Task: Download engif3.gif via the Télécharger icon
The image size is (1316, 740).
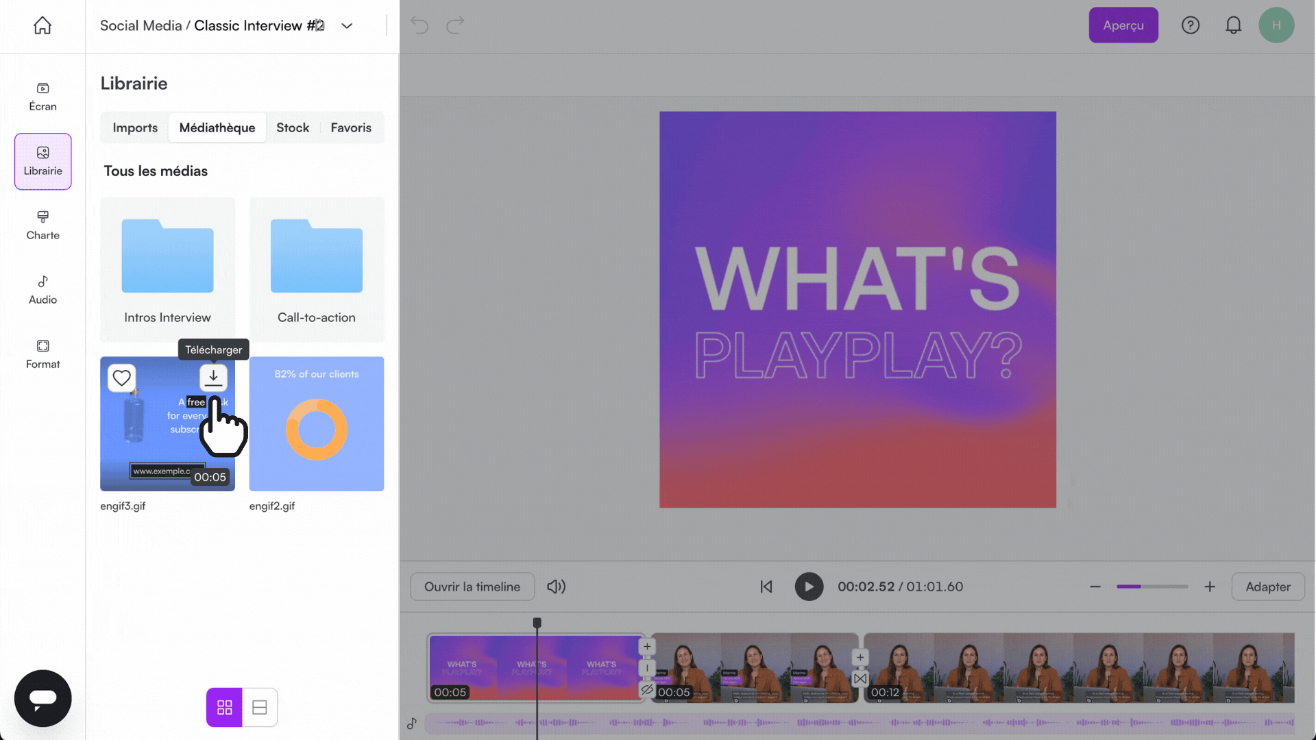Action: click(213, 378)
